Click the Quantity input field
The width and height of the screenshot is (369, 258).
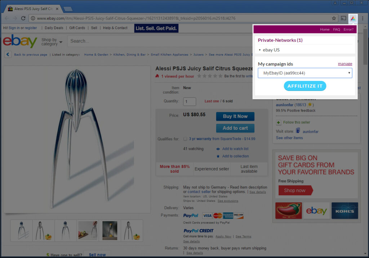(x=190, y=101)
